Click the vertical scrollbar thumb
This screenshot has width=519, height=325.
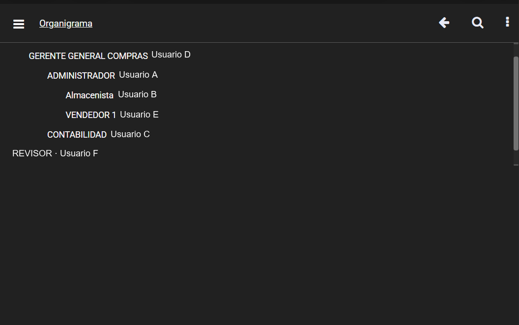pyautogui.click(x=516, y=103)
